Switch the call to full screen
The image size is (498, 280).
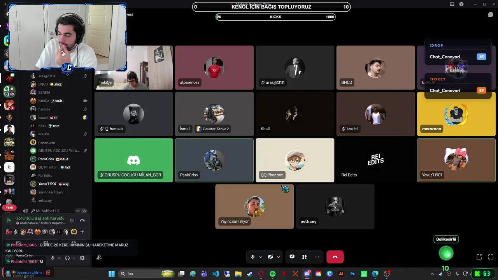(491, 257)
